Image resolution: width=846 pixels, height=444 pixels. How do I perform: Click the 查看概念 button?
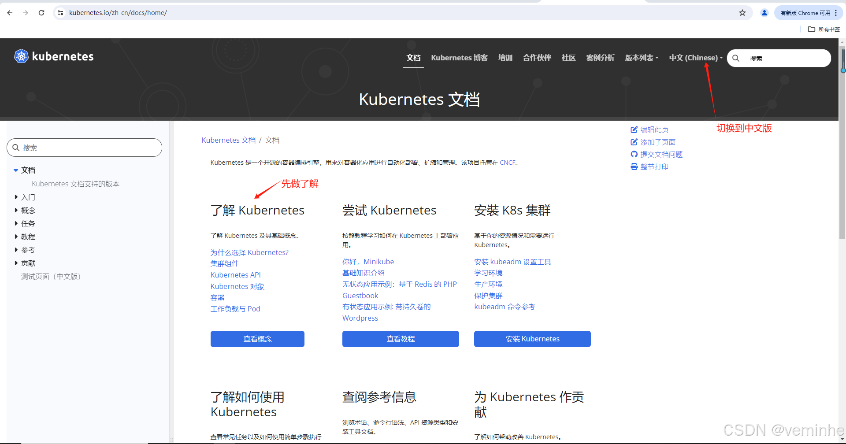[x=257, y=339]
